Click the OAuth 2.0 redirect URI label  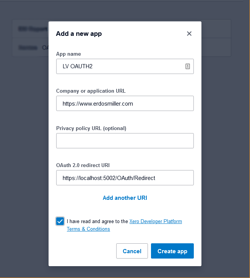pyautogui.click(x=83, y=165)
